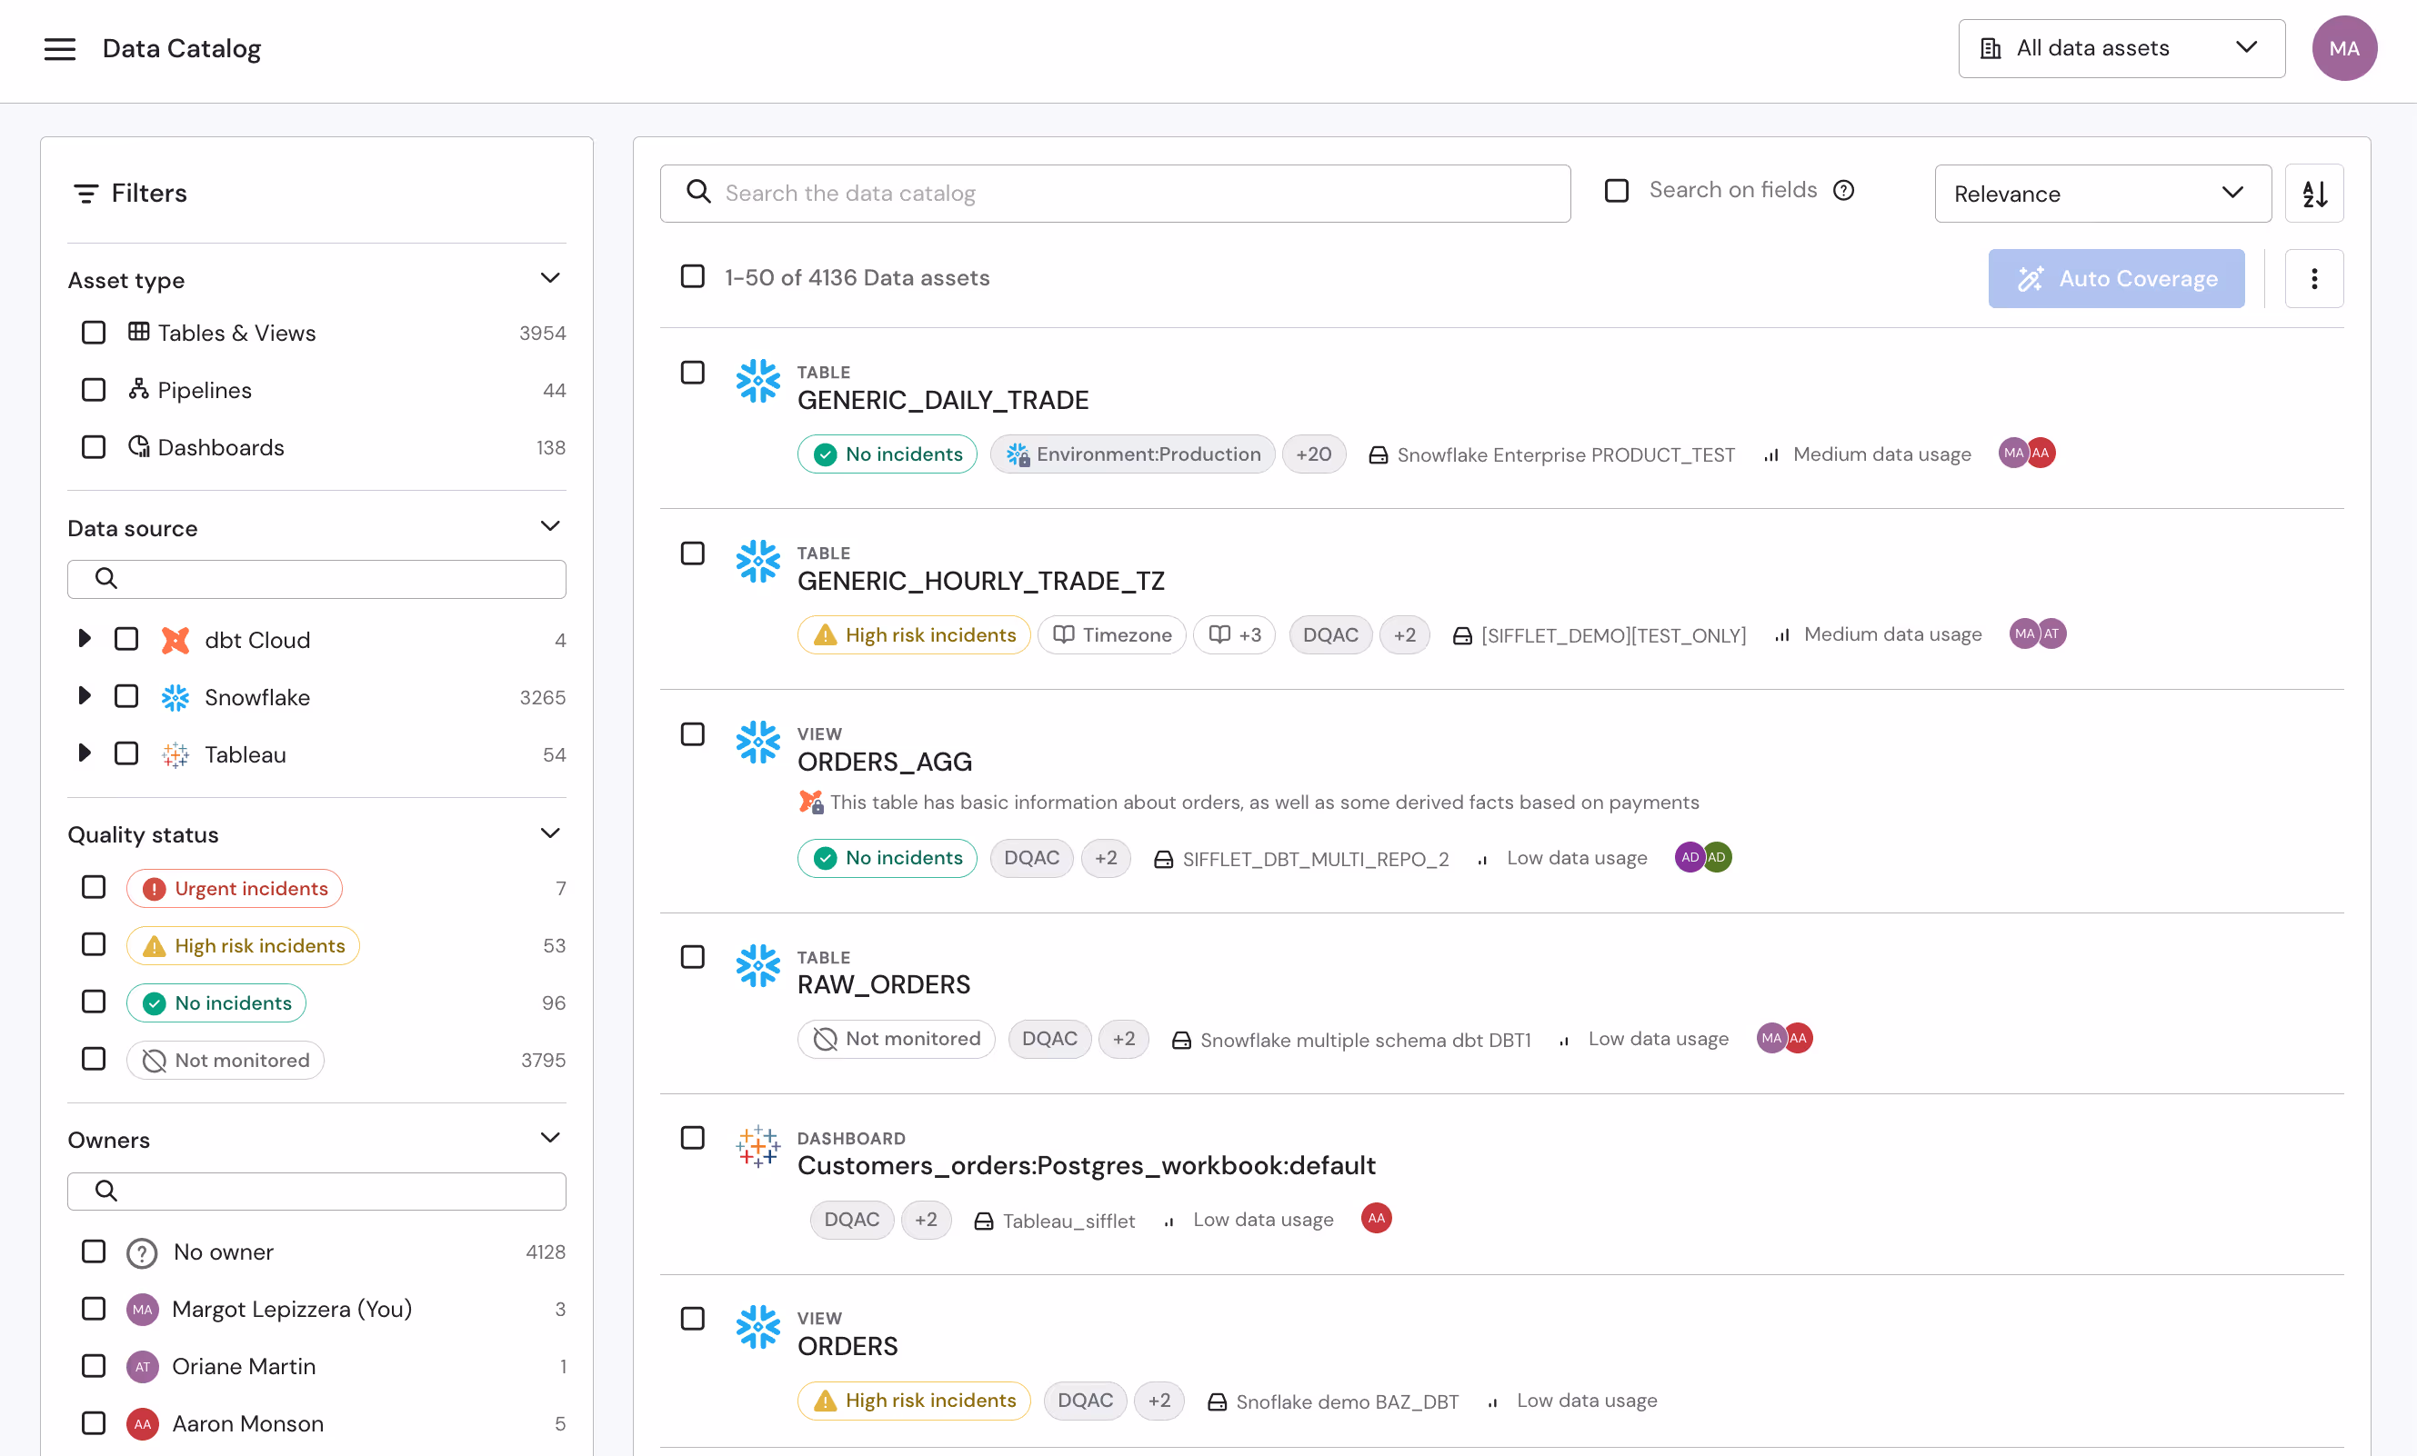Click the High risk incidents filter badge
The height and width of the screenshot is (1456, 2417).
coord(242,945)
